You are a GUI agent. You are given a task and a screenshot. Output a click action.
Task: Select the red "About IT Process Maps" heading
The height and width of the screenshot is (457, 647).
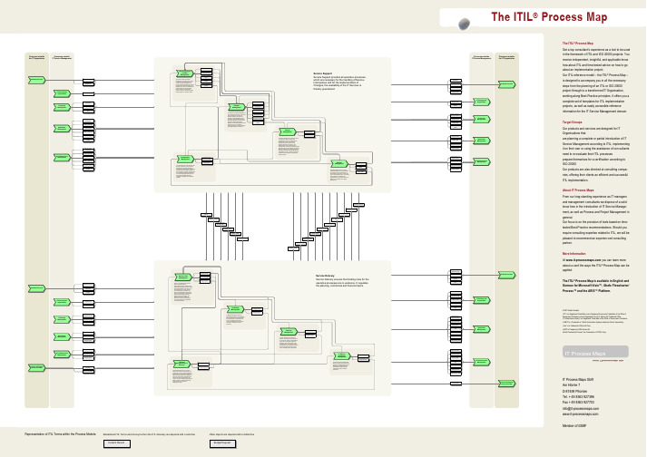[x=578, y=190]
